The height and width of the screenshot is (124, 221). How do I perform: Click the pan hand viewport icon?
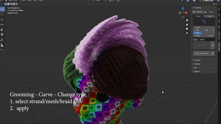[187, 24]
